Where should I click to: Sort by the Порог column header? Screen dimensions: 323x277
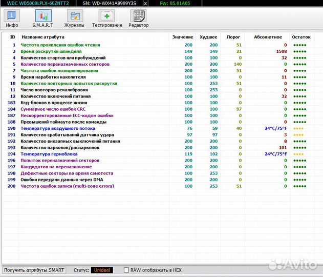click(x=233, y=37)
